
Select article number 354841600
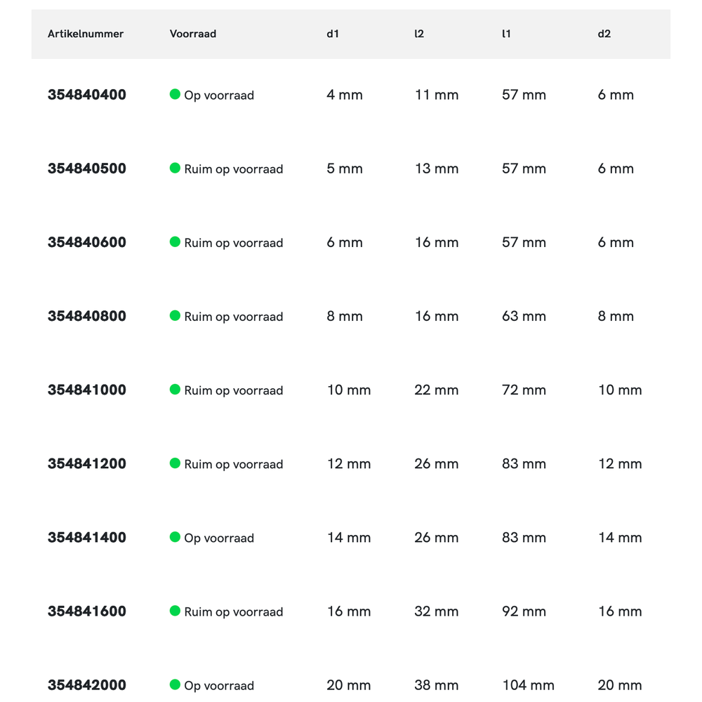pos(87,611)
